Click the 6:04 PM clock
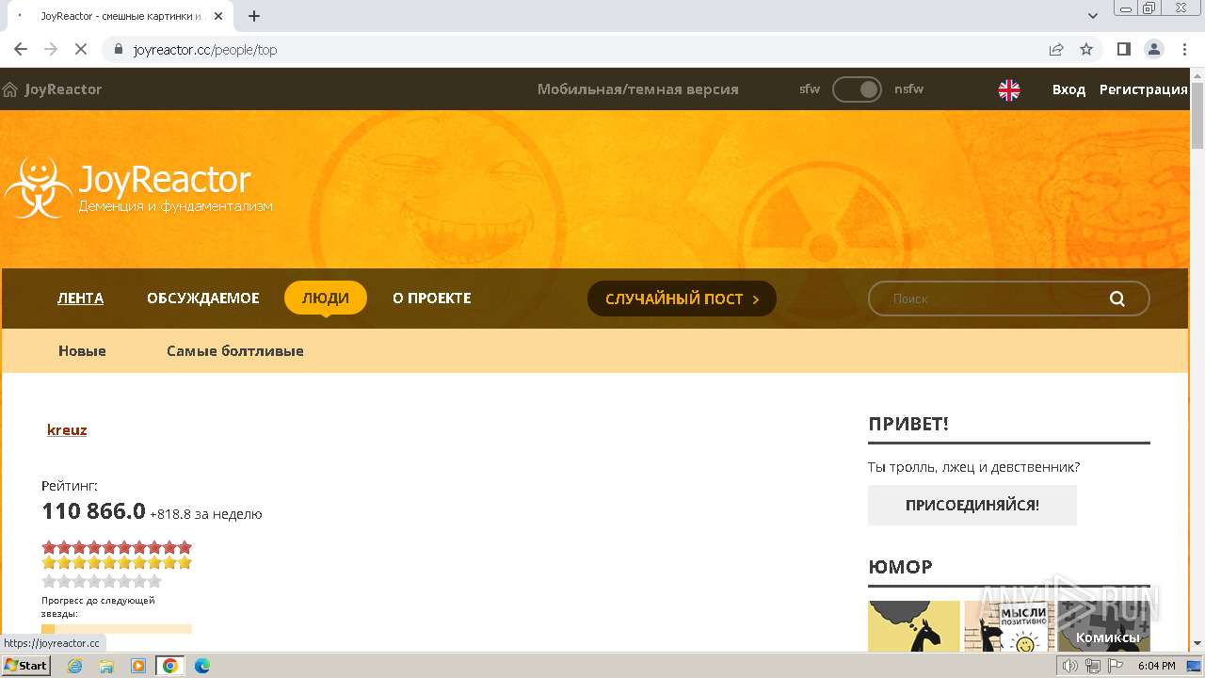The height and width of the screenshot is (678, 1205). (1156, 666)
